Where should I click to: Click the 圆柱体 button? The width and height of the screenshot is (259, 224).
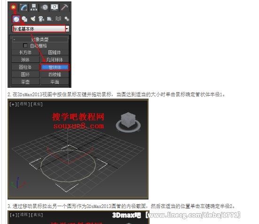[25, 67]
